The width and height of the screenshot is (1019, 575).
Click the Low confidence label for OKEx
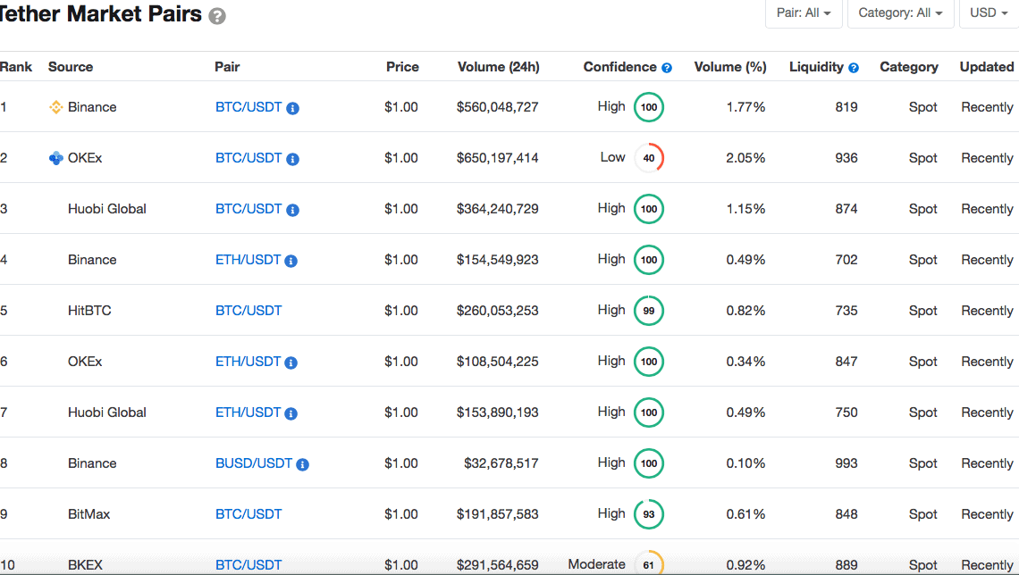[x=612, y=157]
